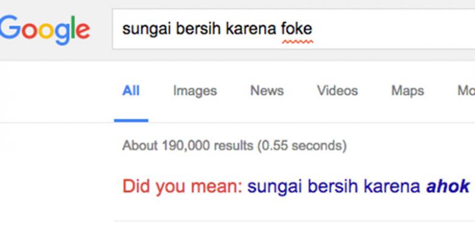Click the "(0.55 seconds)" timing text
This screenshot has width=475, height=237.
click(x=302, y=146)
